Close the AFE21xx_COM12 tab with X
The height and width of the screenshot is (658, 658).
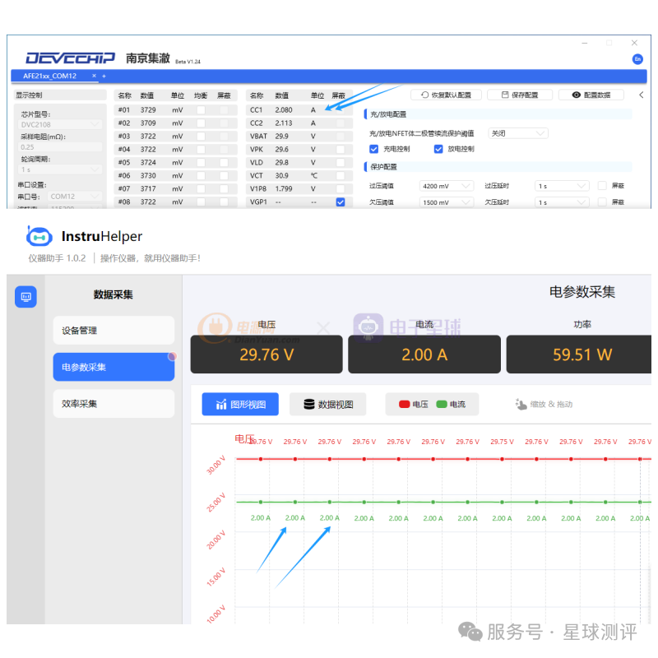94,76
